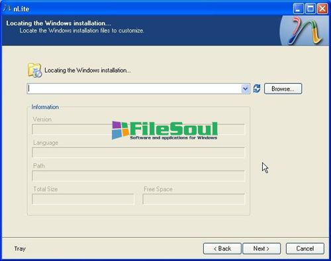Image resolution: width=331 pixels, height=261 pixels.
Task: Close the nLite window
Action: pyautogui.click(x=322, y=9)
